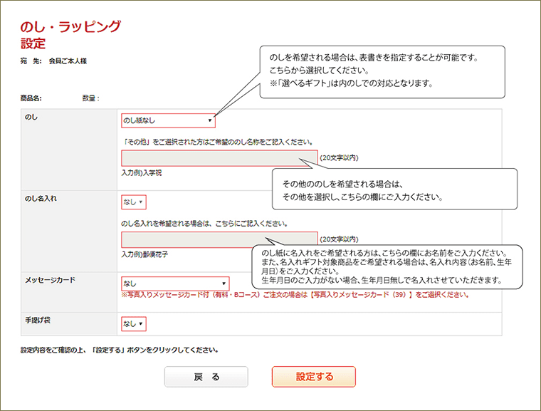Click the red 写真入りメッセージカード note

[x=295, y=295]
